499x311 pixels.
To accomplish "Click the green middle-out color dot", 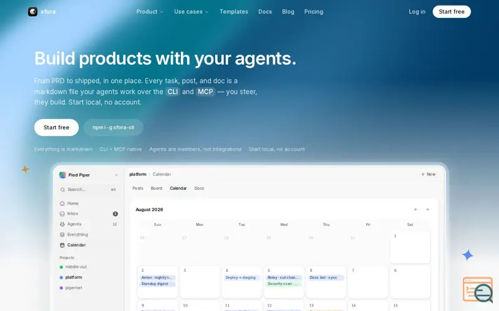I will click(61, 267).
